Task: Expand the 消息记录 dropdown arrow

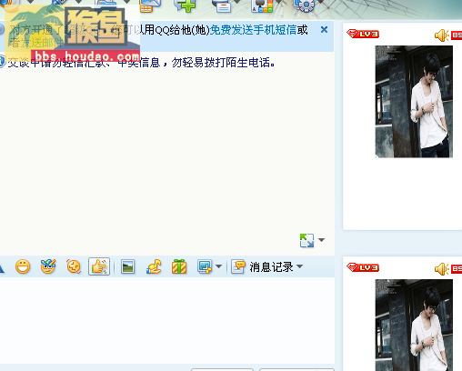Action: [299, 266]
